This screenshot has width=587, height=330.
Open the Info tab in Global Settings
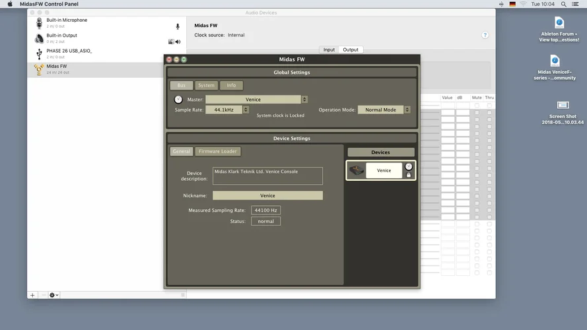[231, 85]
